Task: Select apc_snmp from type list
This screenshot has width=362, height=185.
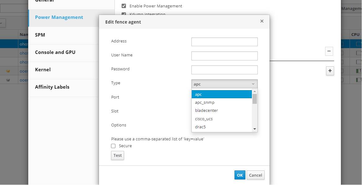Action: pyautogui.click(x=205, y=103)
